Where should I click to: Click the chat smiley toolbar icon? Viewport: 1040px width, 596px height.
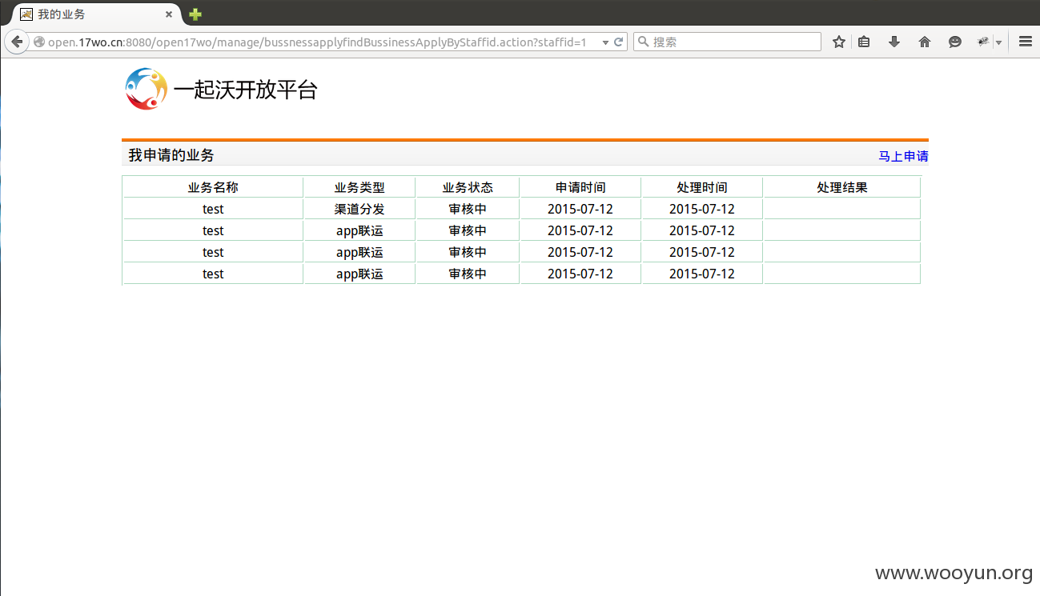coord(954,42)
